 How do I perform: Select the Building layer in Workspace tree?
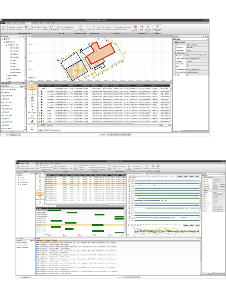point(15,54)
